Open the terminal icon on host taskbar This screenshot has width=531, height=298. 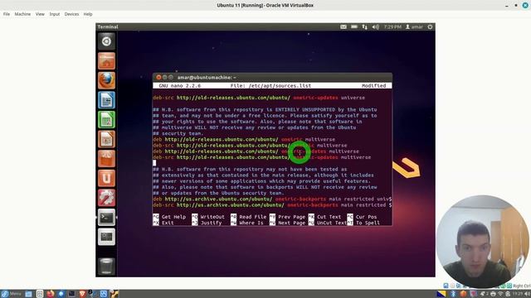click(71, 294)
